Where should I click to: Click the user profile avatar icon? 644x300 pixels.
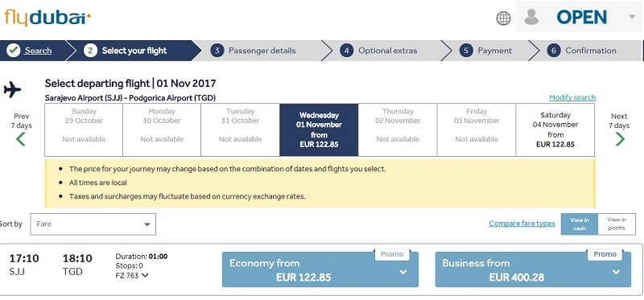pyautogui.click(x=531, y=17)
